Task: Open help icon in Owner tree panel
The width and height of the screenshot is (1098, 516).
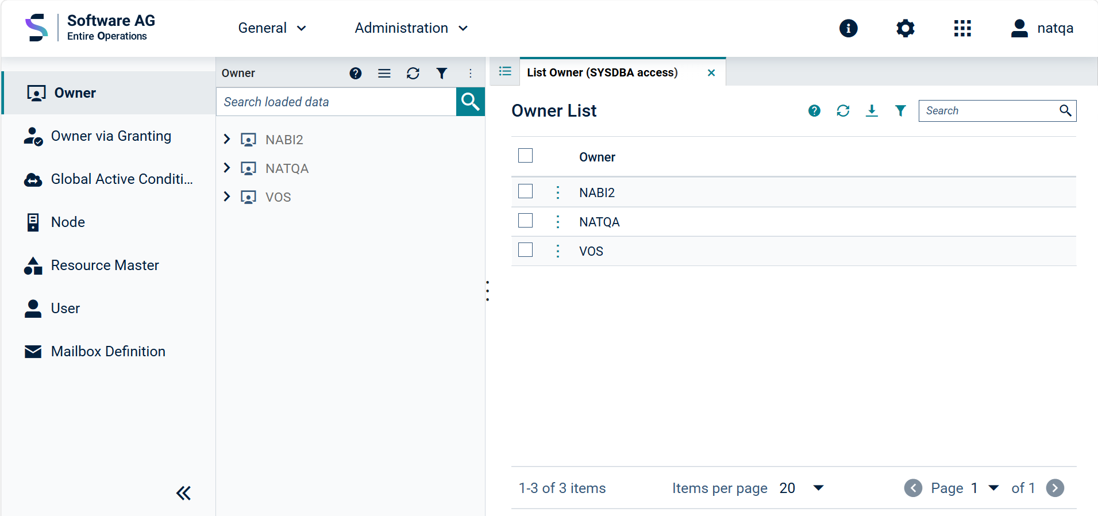Action: click(356, 73)
